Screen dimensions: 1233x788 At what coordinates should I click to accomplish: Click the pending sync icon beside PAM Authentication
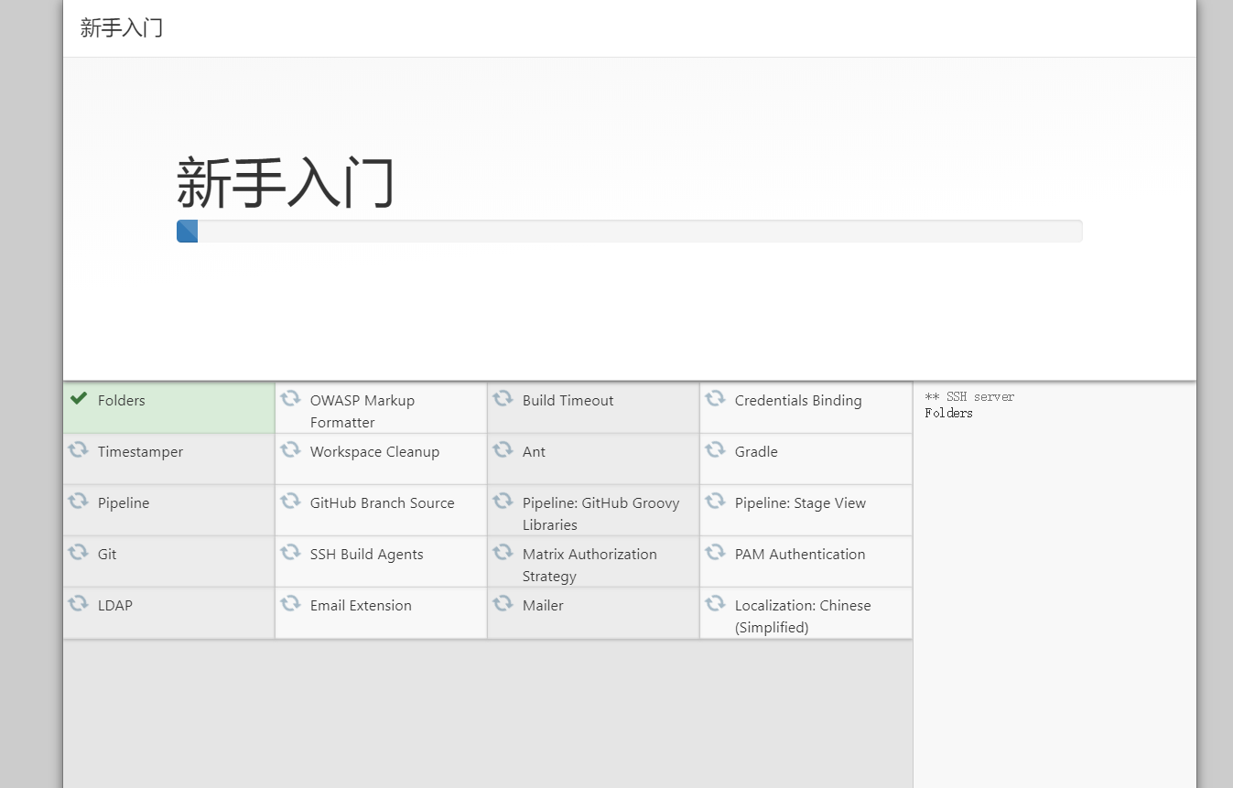715,552
